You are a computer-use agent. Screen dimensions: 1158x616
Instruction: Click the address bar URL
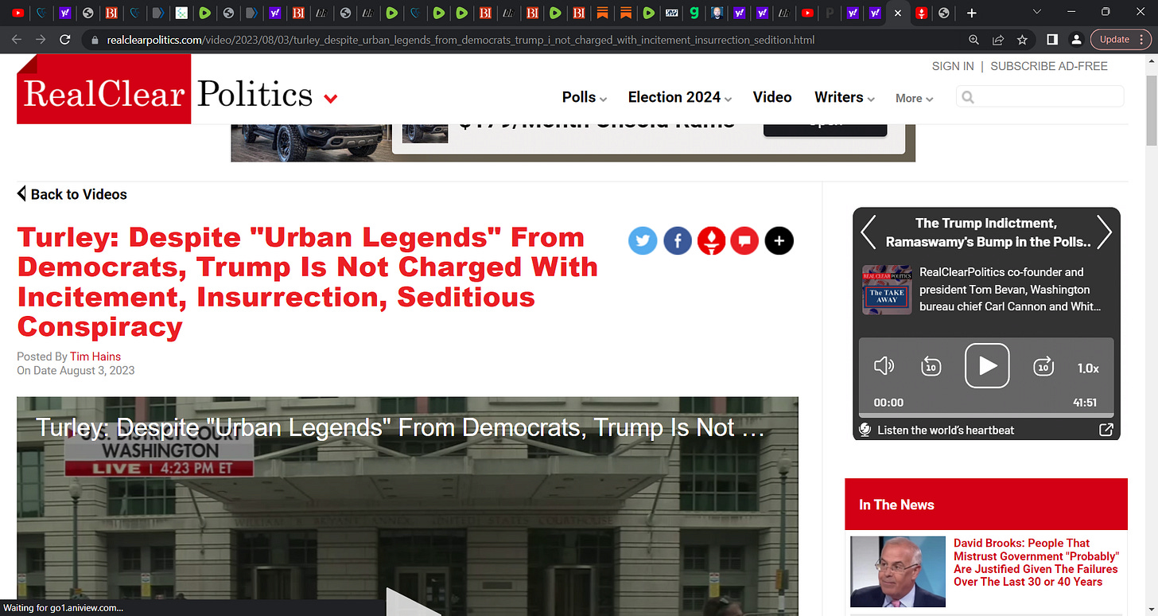coord(460,40)
